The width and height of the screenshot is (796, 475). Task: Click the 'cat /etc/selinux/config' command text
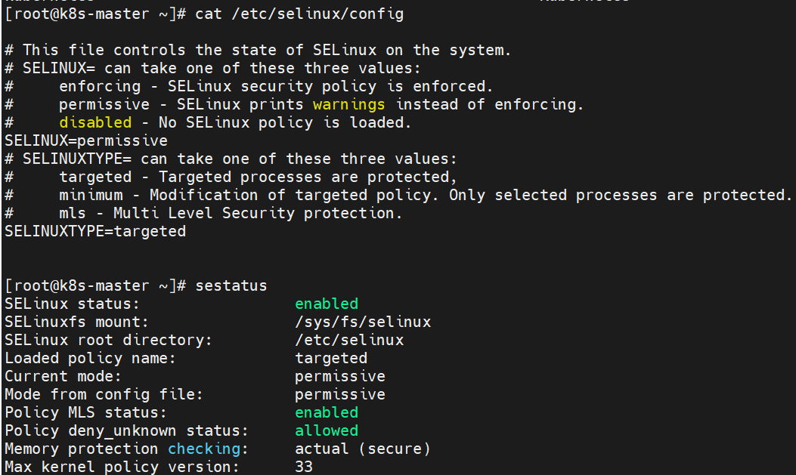tap(299, 14)
